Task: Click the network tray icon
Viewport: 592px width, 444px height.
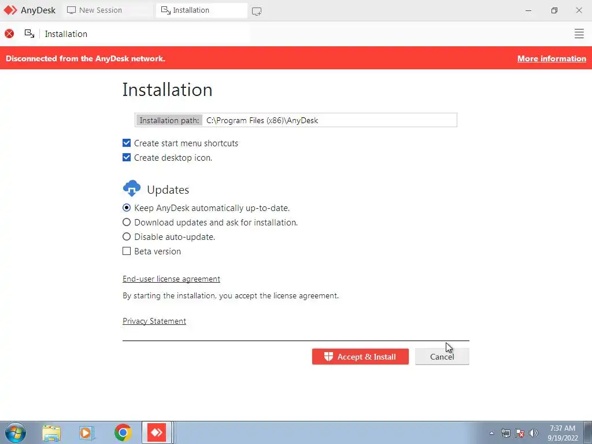Action: [x=505, y=433]
